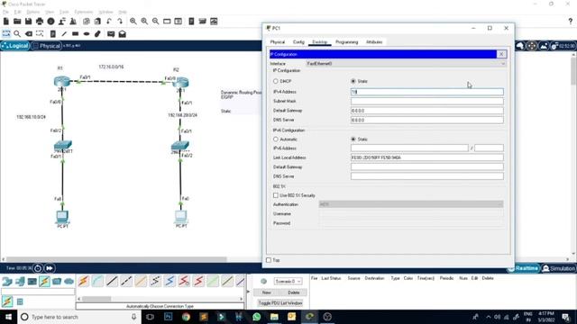577x324 pixels.
Task: Switch to the Physical workspace view
Action: tap(46, 46)
